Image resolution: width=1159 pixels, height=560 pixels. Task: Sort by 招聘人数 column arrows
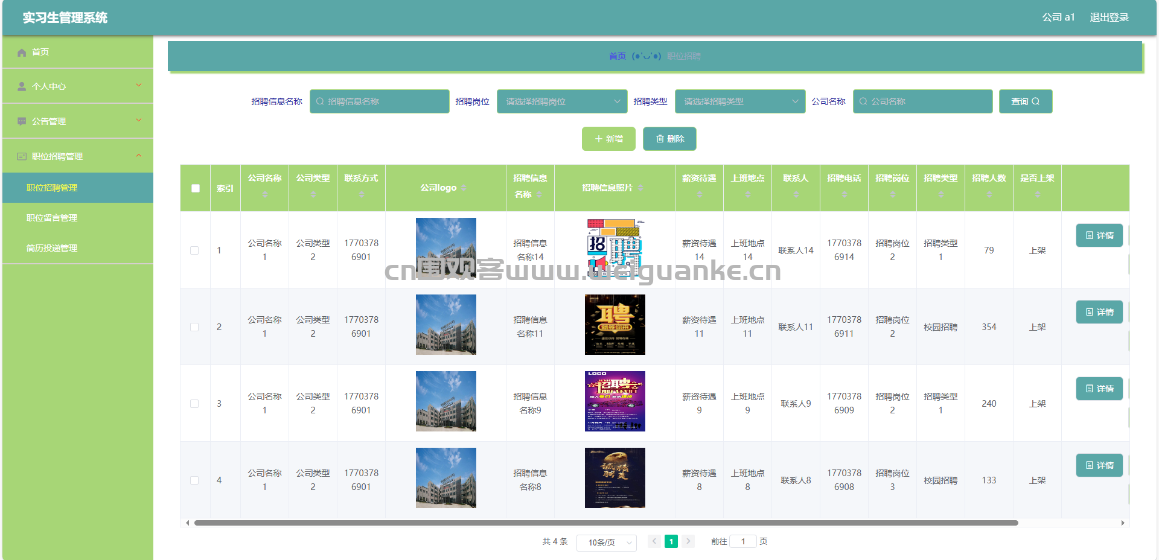click(x=989, y=194)
